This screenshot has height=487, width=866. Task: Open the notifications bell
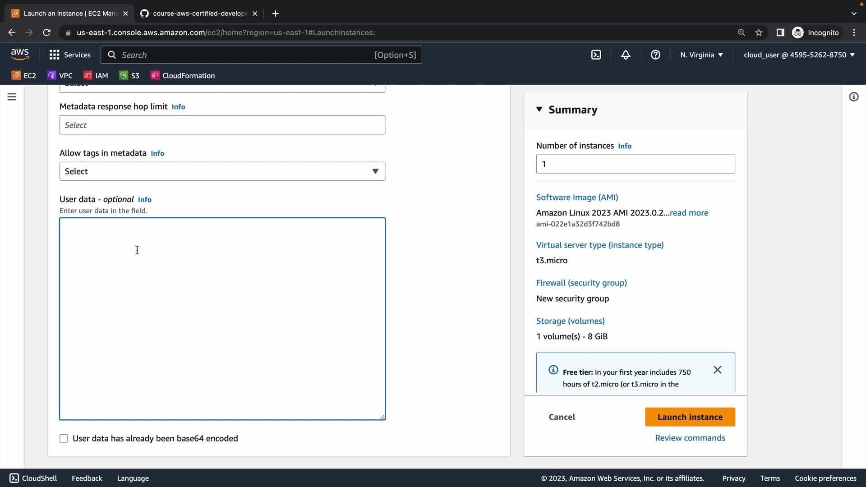pos(626,55)
